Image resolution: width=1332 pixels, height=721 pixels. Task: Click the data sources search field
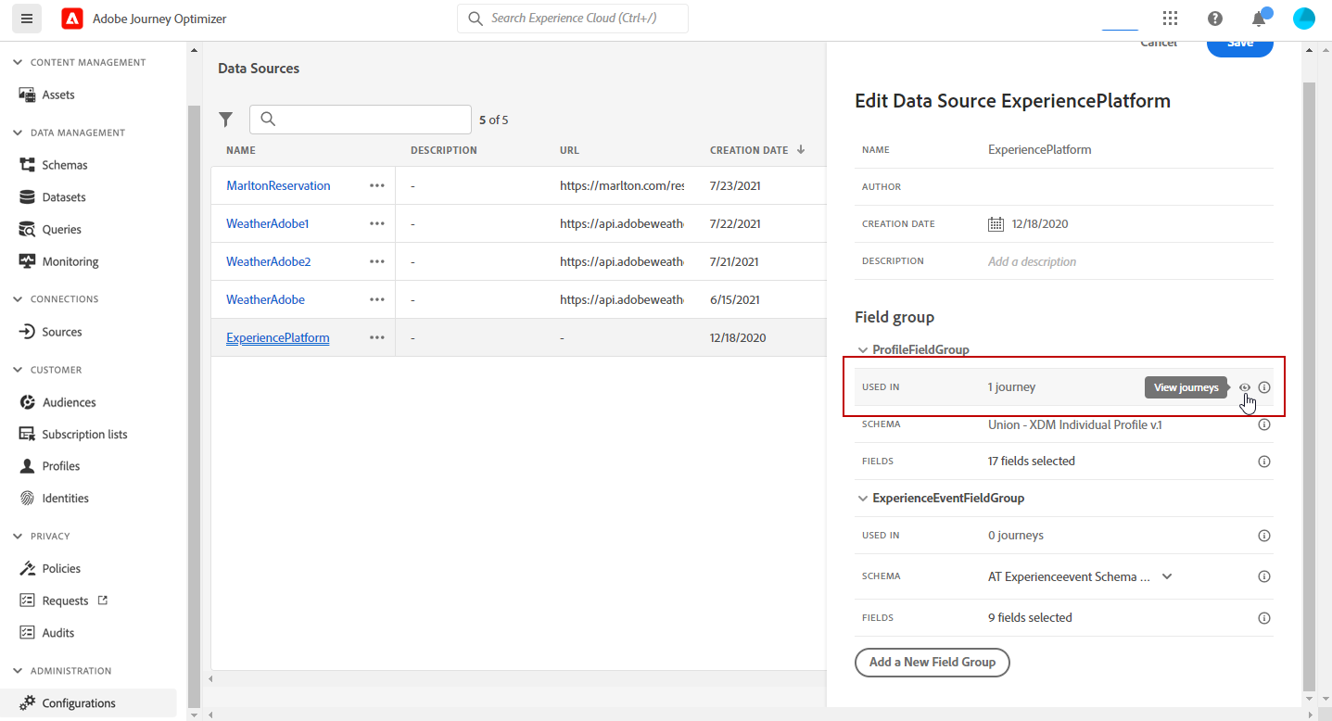coord(361,120)
